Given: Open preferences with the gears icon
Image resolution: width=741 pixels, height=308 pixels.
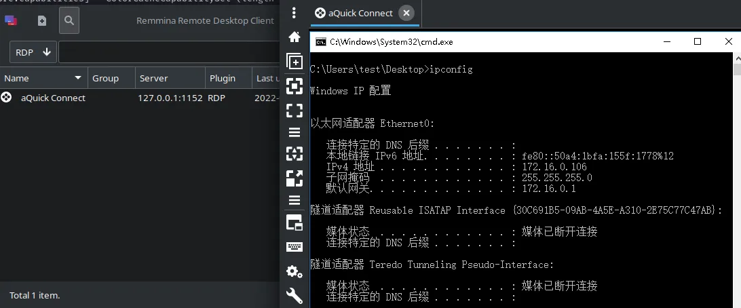Looking at the screenshot, I should click(x=294, y=271).
